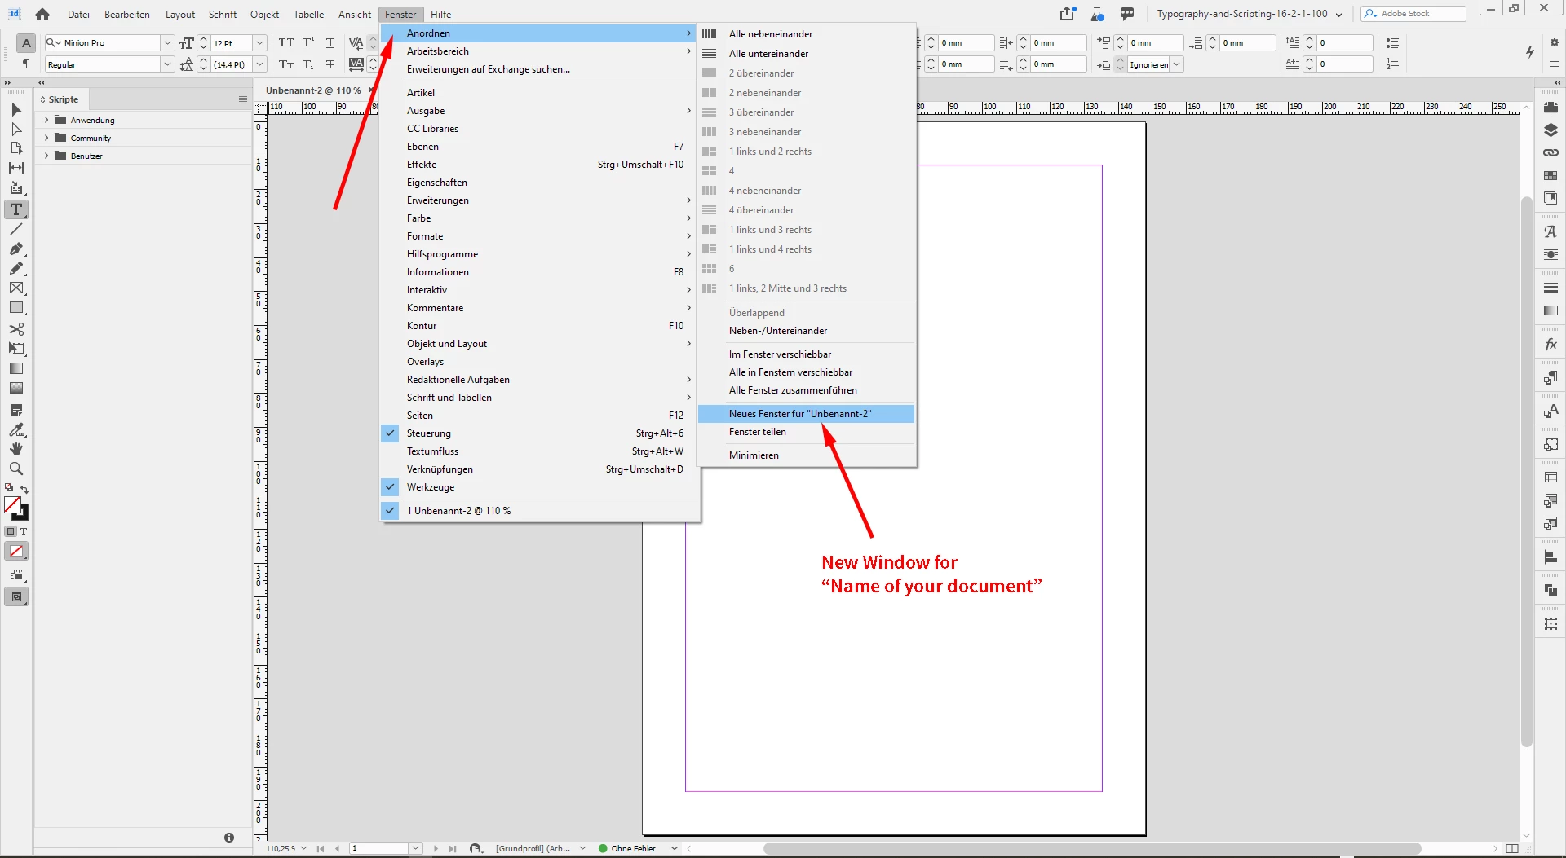Select the Rectangle Frame tool
The width and height of the screenshot is (1566, 858).
pos(16,288)
